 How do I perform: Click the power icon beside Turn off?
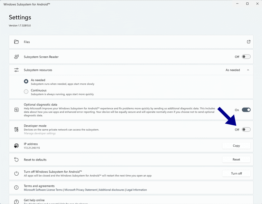point(16,173)
